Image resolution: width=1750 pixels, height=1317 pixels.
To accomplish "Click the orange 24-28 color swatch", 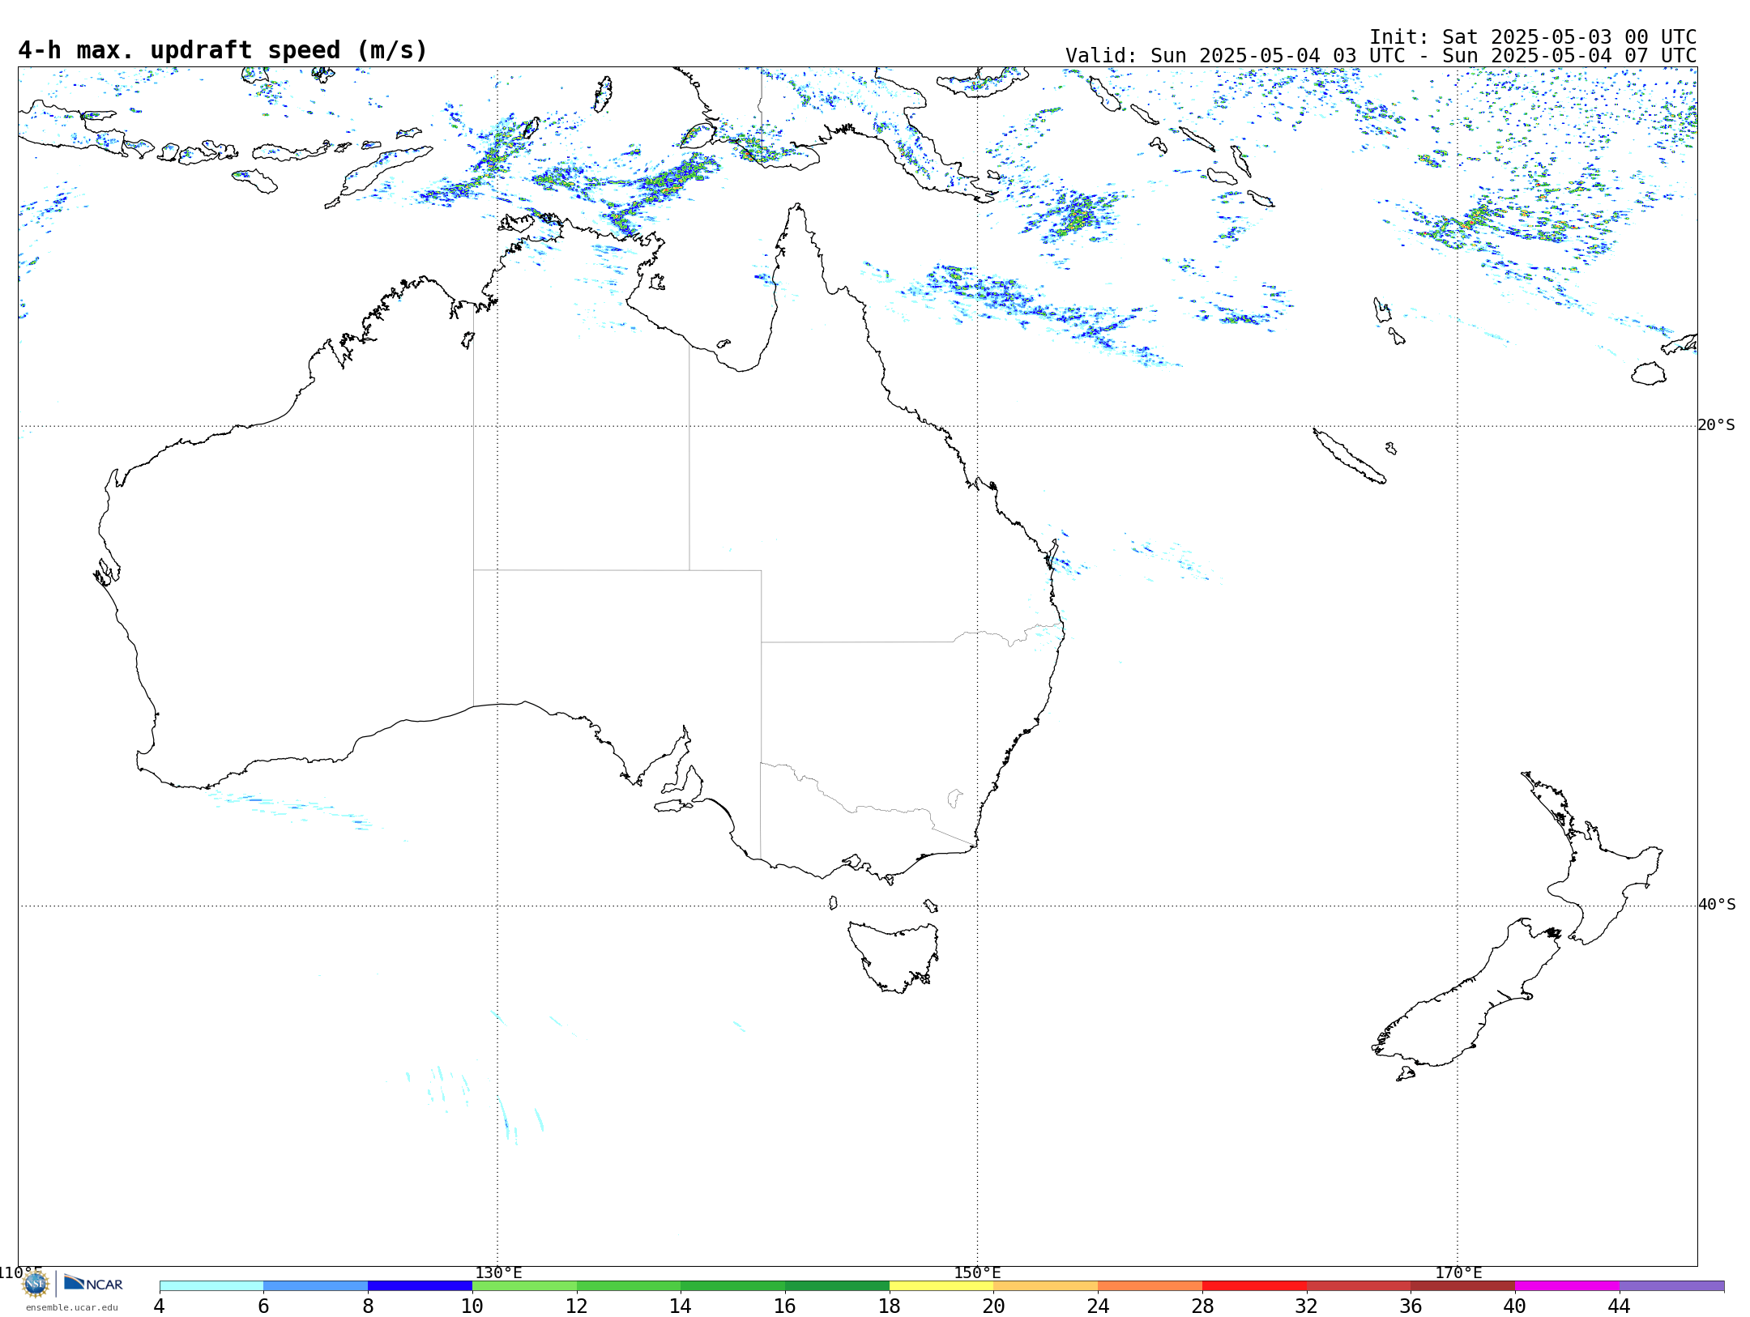I will (x=1150, y=1285).
